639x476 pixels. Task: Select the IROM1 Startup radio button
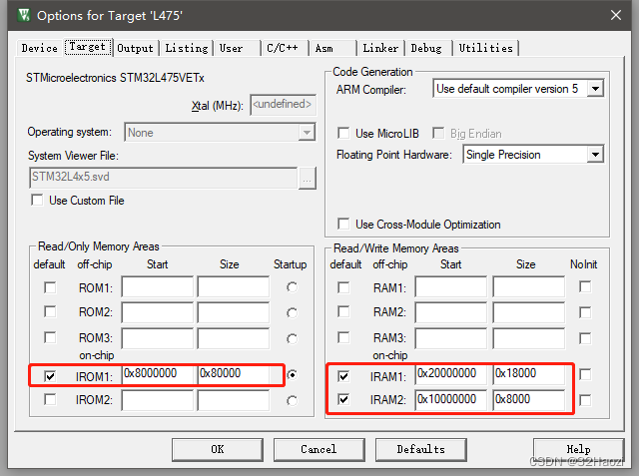(292, 374)
